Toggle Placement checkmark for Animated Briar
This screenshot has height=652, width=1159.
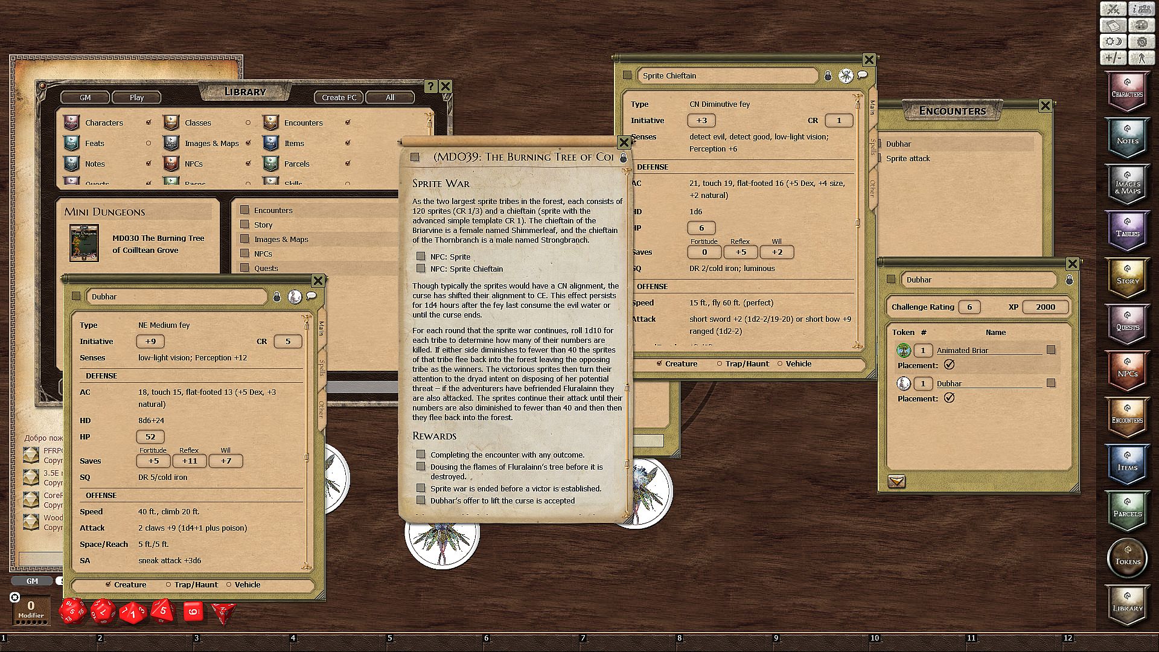pos(949,365)
